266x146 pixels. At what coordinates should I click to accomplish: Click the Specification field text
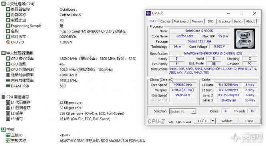[x=213, y=53]
